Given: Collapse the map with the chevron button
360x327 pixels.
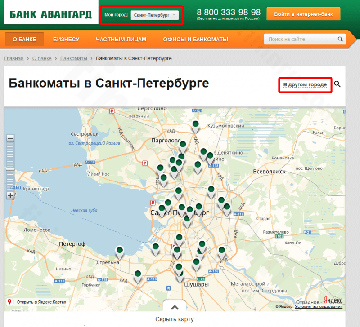Looking at the screenshot, I should point(175,307).
